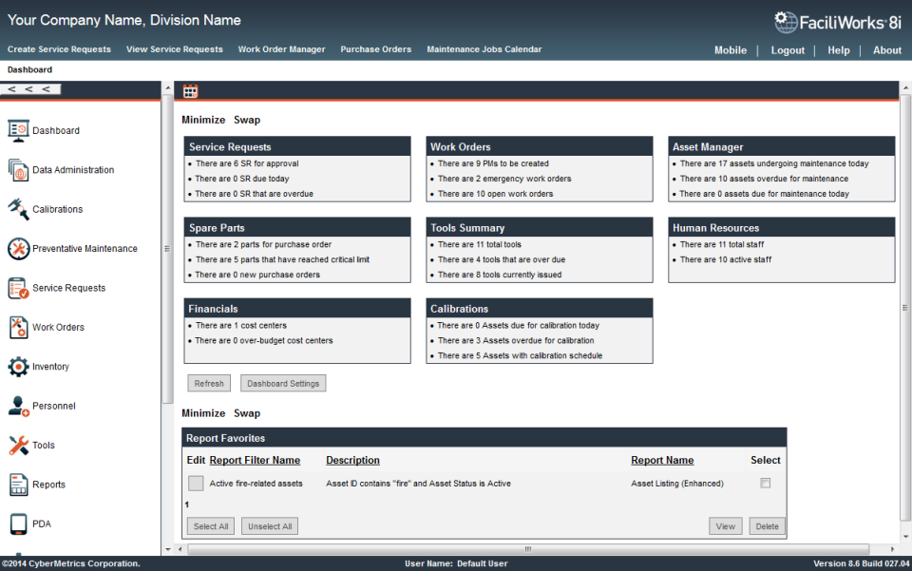This screenshot has width=912, height=571.
Task: Click the View button in Report Favorites
Action: [x=725, y=526]
